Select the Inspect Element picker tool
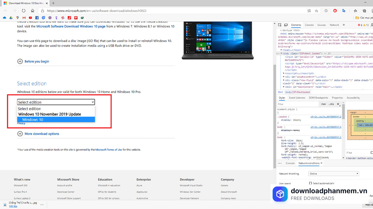 click(x=279, y=25)
